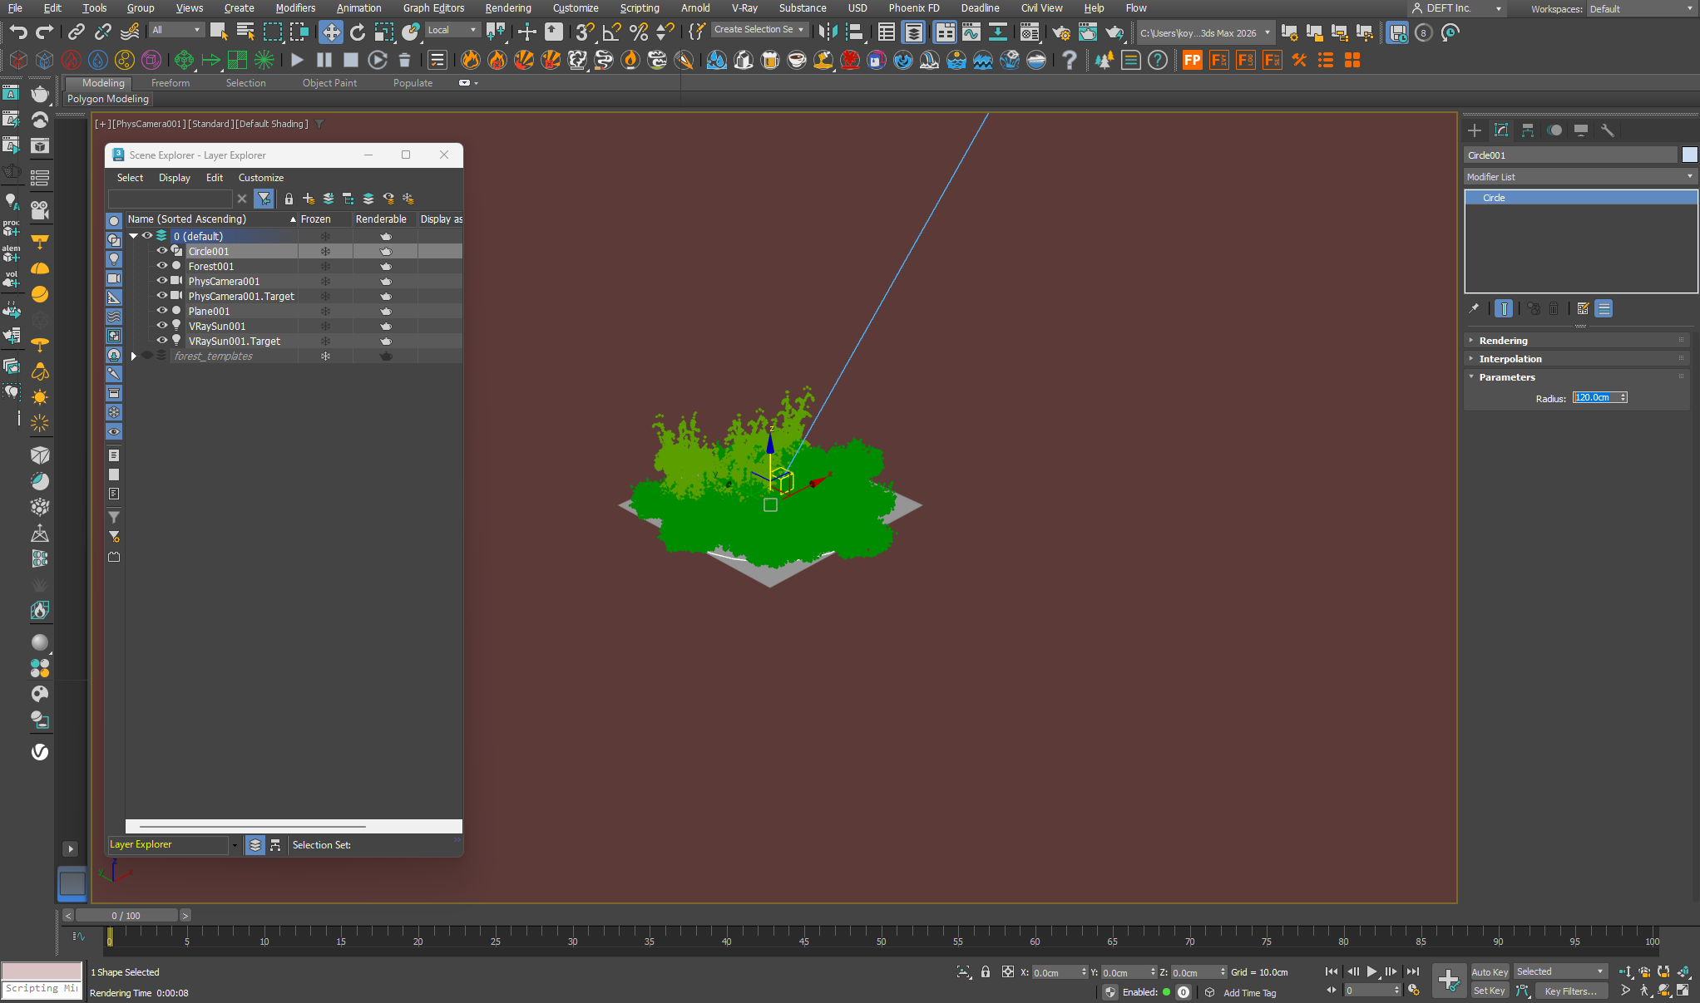Toggle visibility of Plane001
1700x1003 pixels.
click(x=162, y=311)
